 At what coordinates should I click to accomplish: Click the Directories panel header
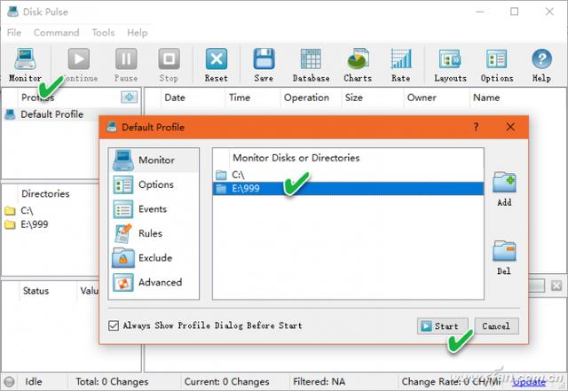pyautogui.click(x=45, y=193)
